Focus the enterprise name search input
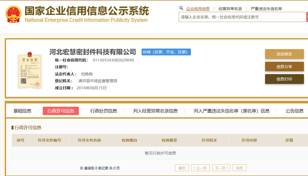308x176 pixels. [243, 17]
